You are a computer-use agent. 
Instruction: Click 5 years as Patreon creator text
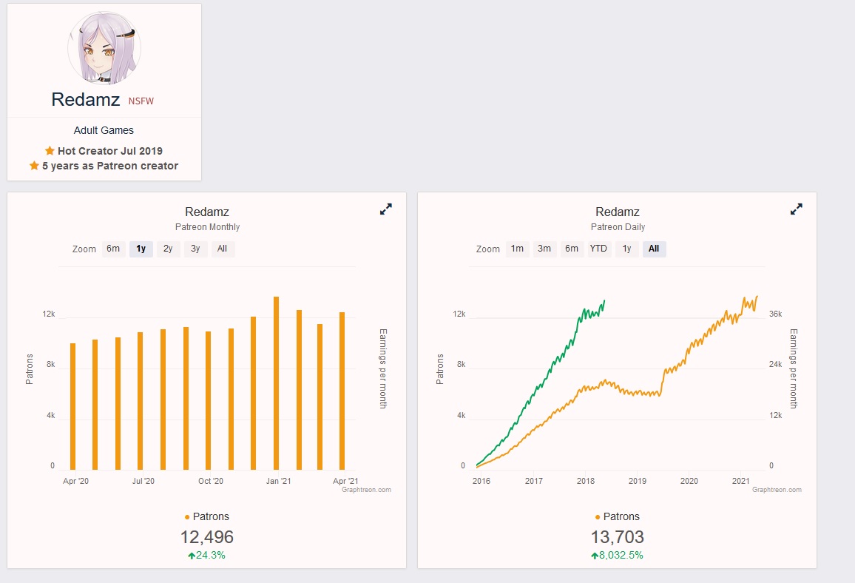pos(110,166)
